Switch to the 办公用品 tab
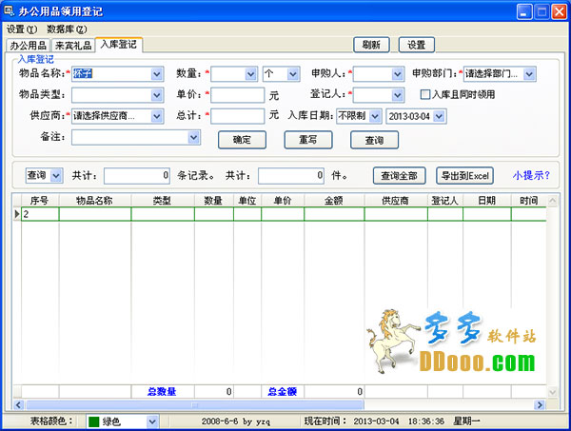Screen dimensions: 571x431 point(29,46)
